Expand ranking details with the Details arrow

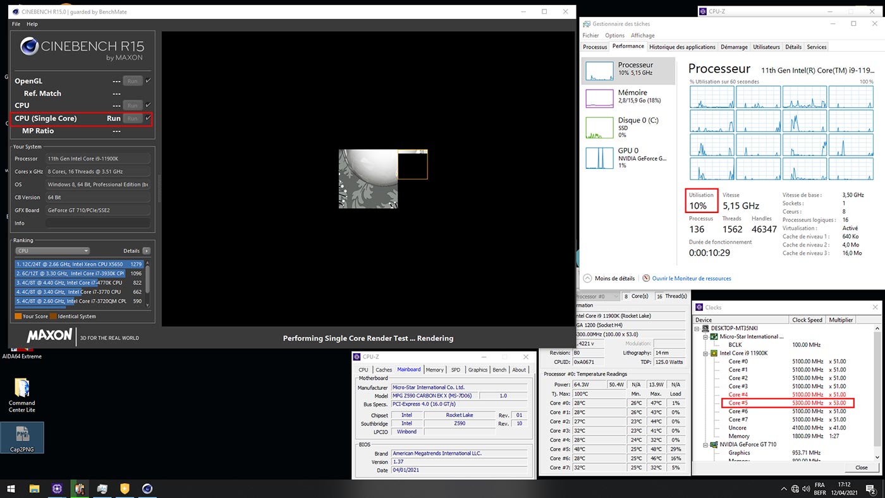pos(147,251)
